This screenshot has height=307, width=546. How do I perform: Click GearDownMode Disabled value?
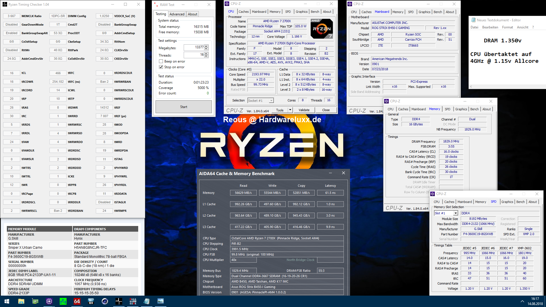tap(12, 25)
